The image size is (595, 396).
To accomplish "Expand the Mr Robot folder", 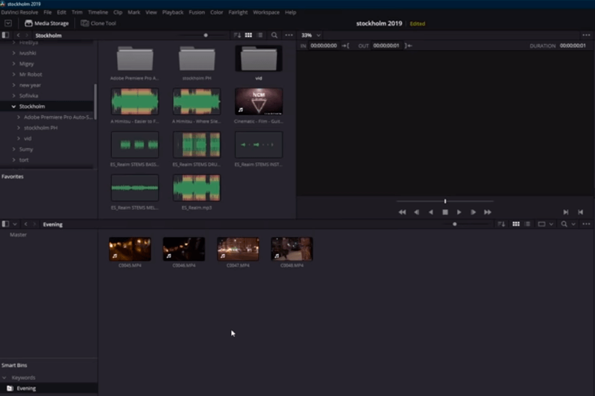I will [14, 74].
